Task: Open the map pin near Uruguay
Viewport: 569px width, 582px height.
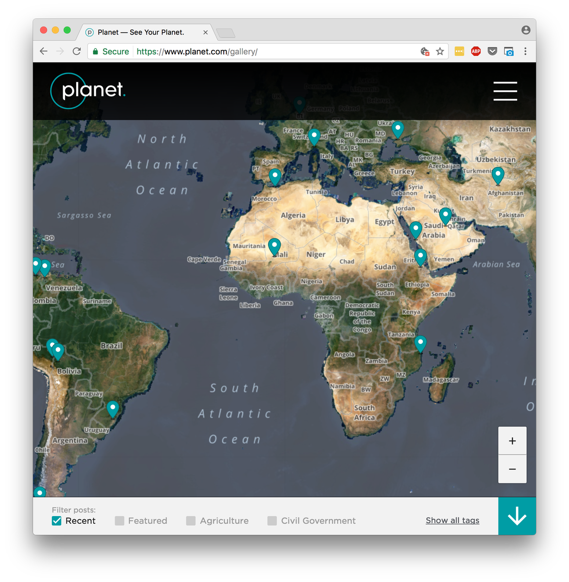Action: pos(113,409)
